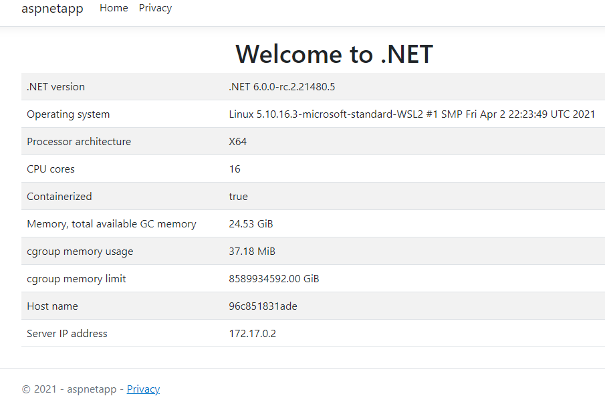Select the Operating system row
This screenshot has height=402, width=605.
(x=68, y=114)
